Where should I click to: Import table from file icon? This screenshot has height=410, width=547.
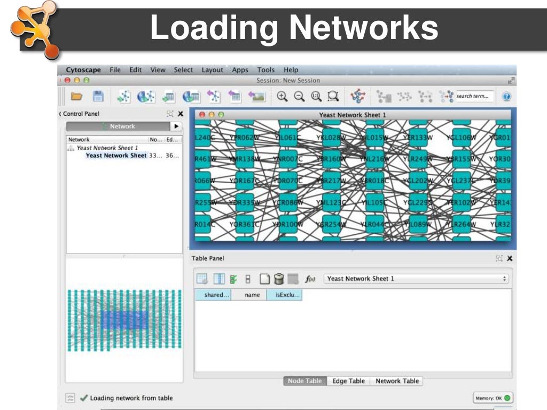pos(168,97)
